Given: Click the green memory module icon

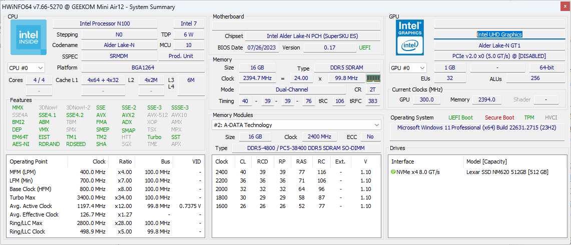Looking at the screenshot, I should coord(373,78).
